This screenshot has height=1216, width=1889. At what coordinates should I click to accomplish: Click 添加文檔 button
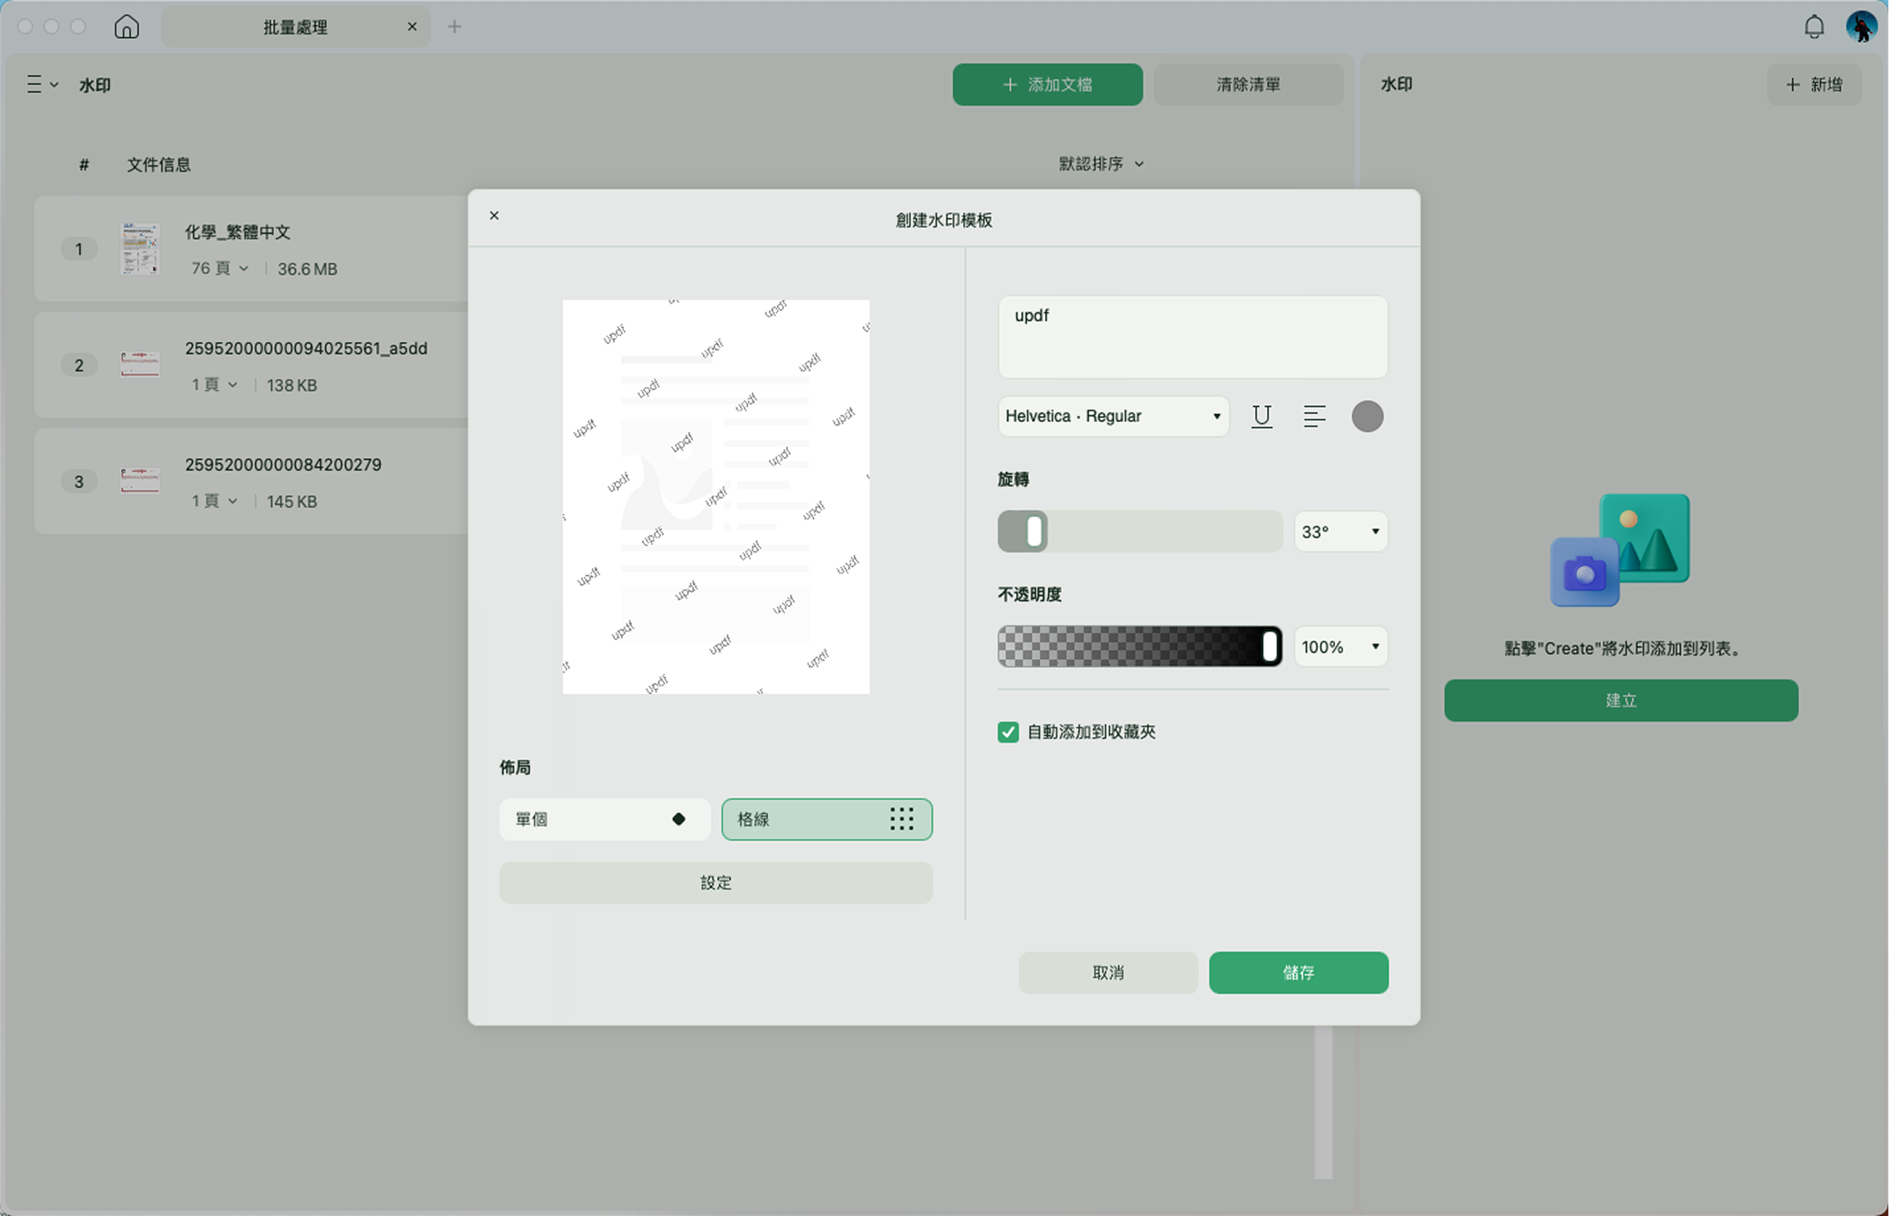coord(1047,85)
